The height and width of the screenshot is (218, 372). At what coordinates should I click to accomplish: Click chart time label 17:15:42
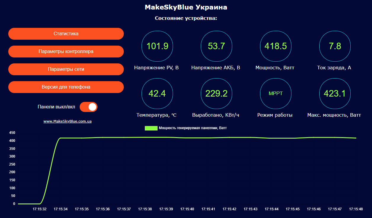pos(230,209)
